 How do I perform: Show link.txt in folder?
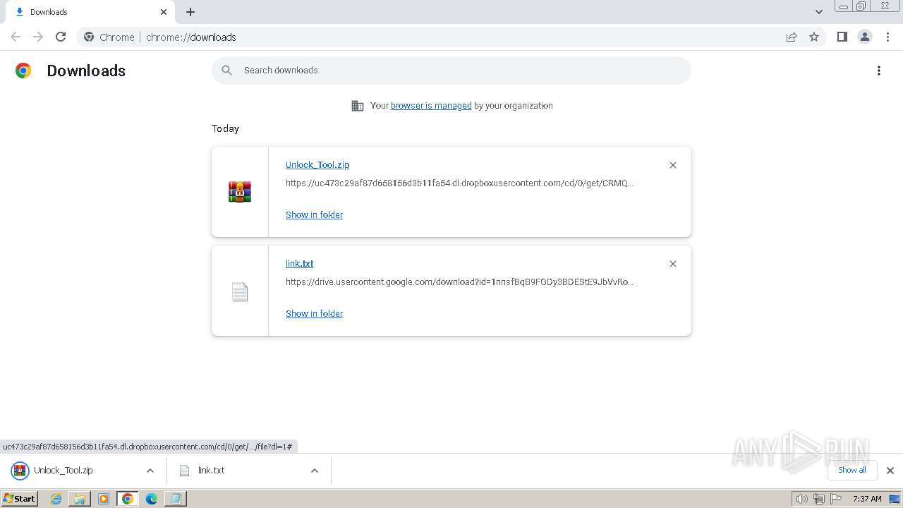coord(314,313)
